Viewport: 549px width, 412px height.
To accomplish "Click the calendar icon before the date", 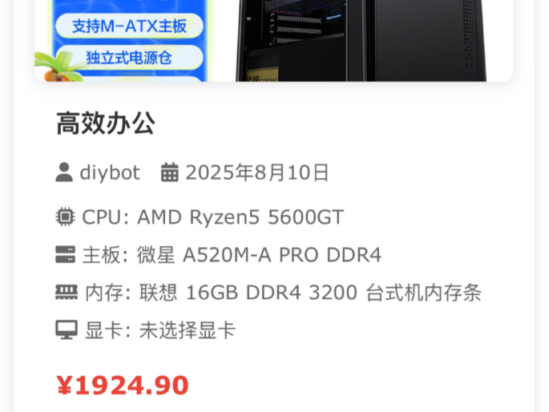I will [x=169, y=172].
